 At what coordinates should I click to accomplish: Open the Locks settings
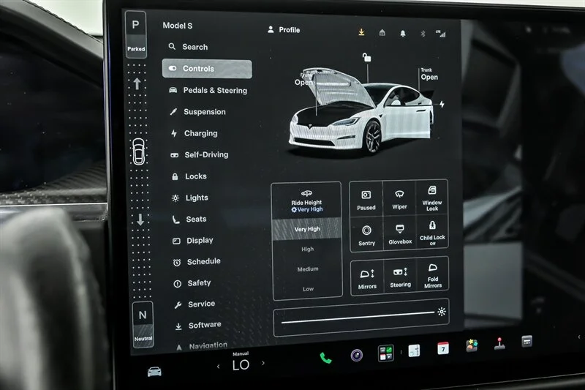[189, 176]
